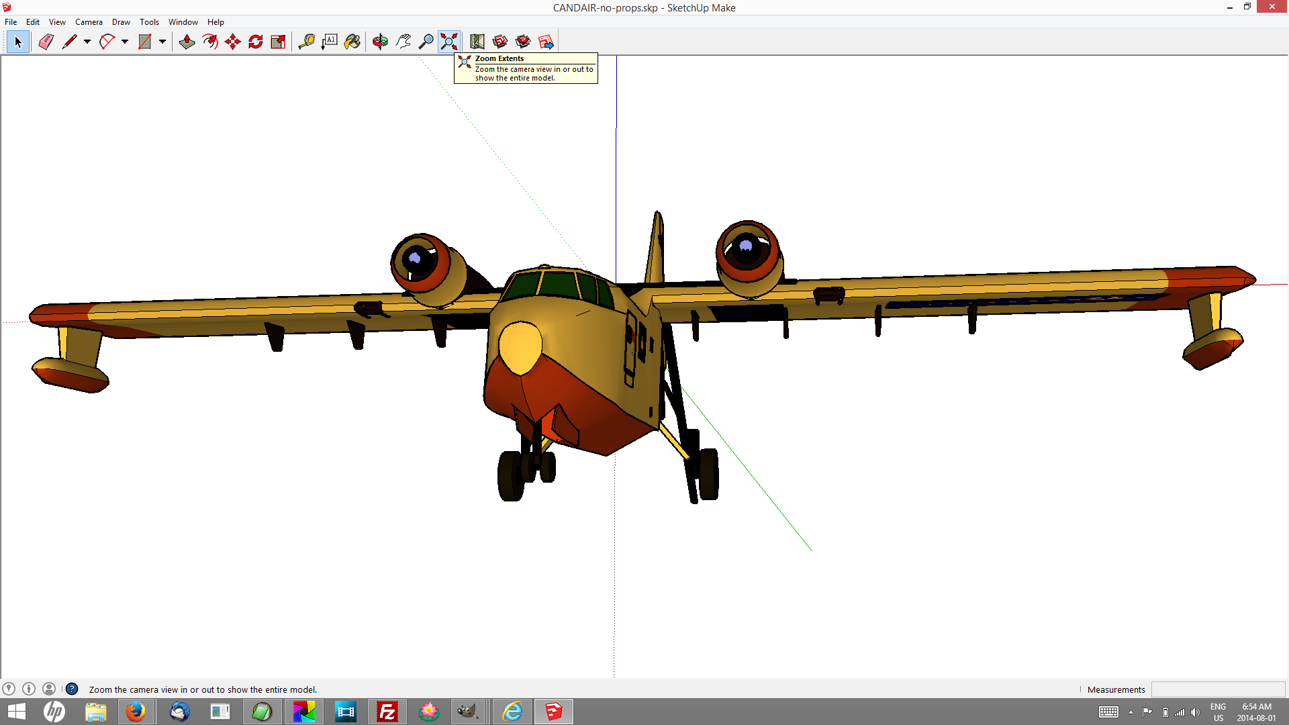Click the Zoom Extents tool
Screen dimensions: 1289x725
(x=449, y=42)
